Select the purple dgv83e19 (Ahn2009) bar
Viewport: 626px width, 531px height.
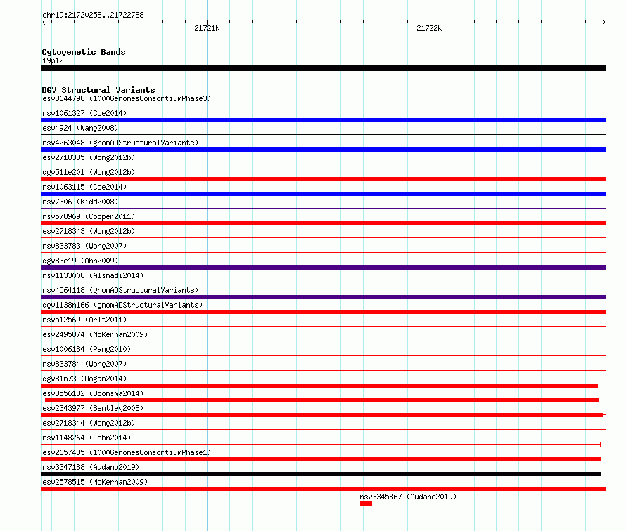click(324, 268)
